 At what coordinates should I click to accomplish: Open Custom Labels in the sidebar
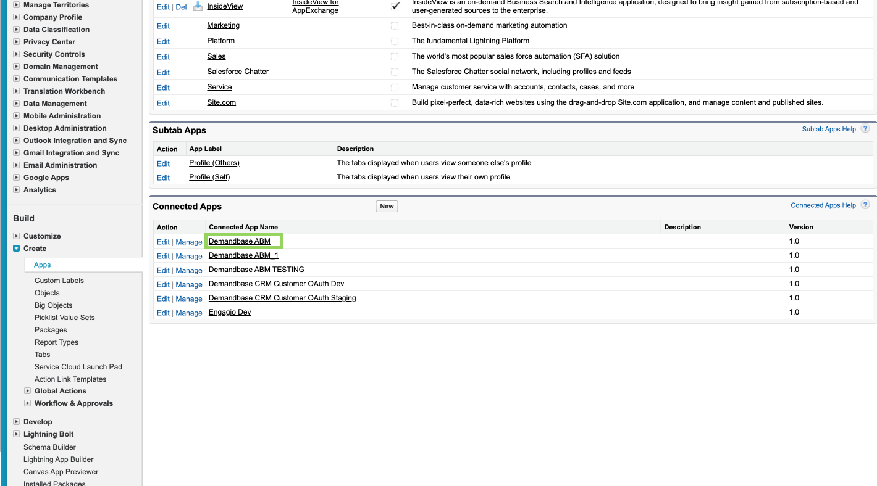59,281
